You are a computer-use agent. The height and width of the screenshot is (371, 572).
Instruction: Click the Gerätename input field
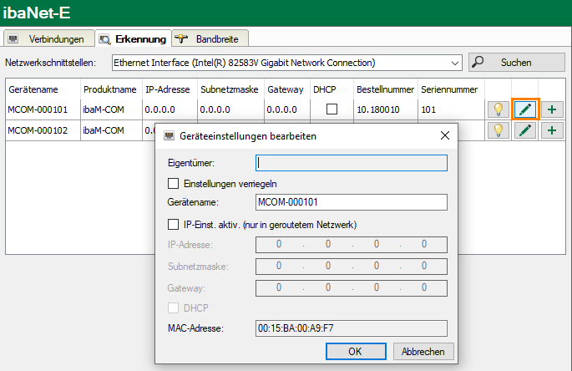point(352,202)
